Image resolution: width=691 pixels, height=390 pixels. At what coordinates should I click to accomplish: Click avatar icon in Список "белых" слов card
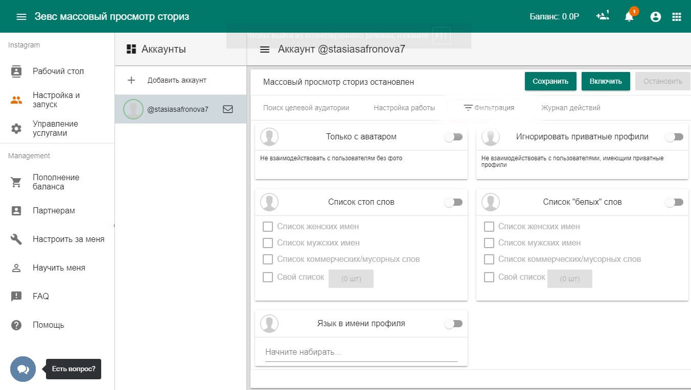491,202
